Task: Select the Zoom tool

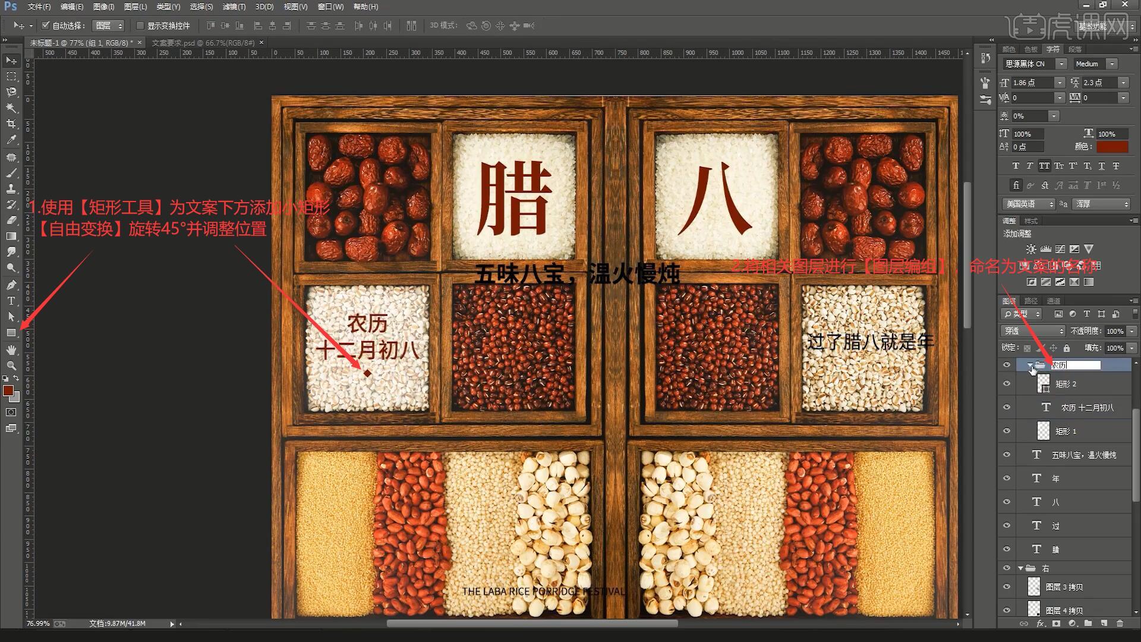Action: [11, 366]
